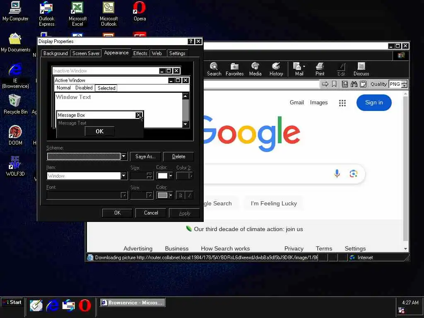
Task: Click the clipboard icon in Browservice bar
Action: pos(363,84)
